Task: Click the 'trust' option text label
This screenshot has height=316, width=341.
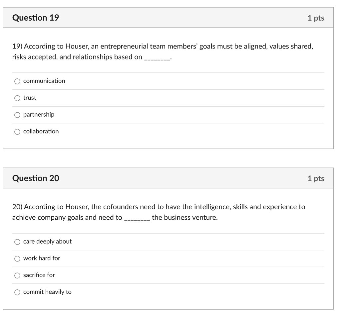Action: pyautogui.click(x=29, y=98)
